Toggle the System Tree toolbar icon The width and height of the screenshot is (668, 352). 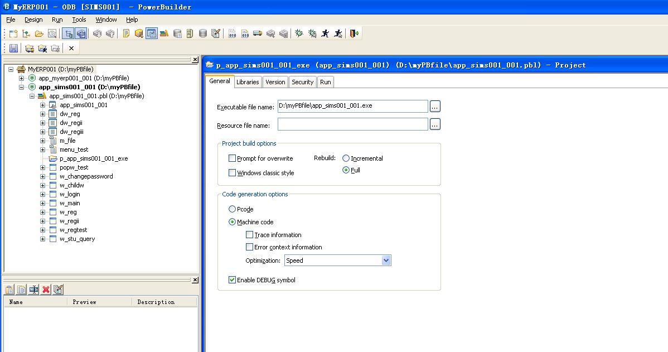pyautogui.click(x=68, y=33)
